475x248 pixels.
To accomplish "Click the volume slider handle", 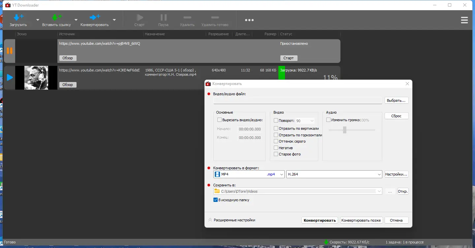I will coord(345,130).
